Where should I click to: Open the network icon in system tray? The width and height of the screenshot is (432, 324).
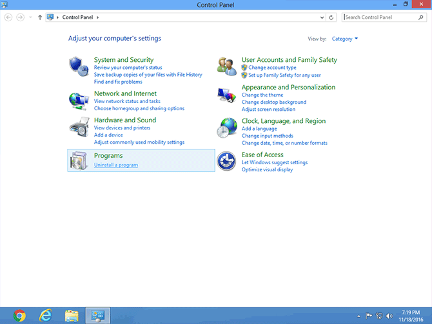(379, 316)
